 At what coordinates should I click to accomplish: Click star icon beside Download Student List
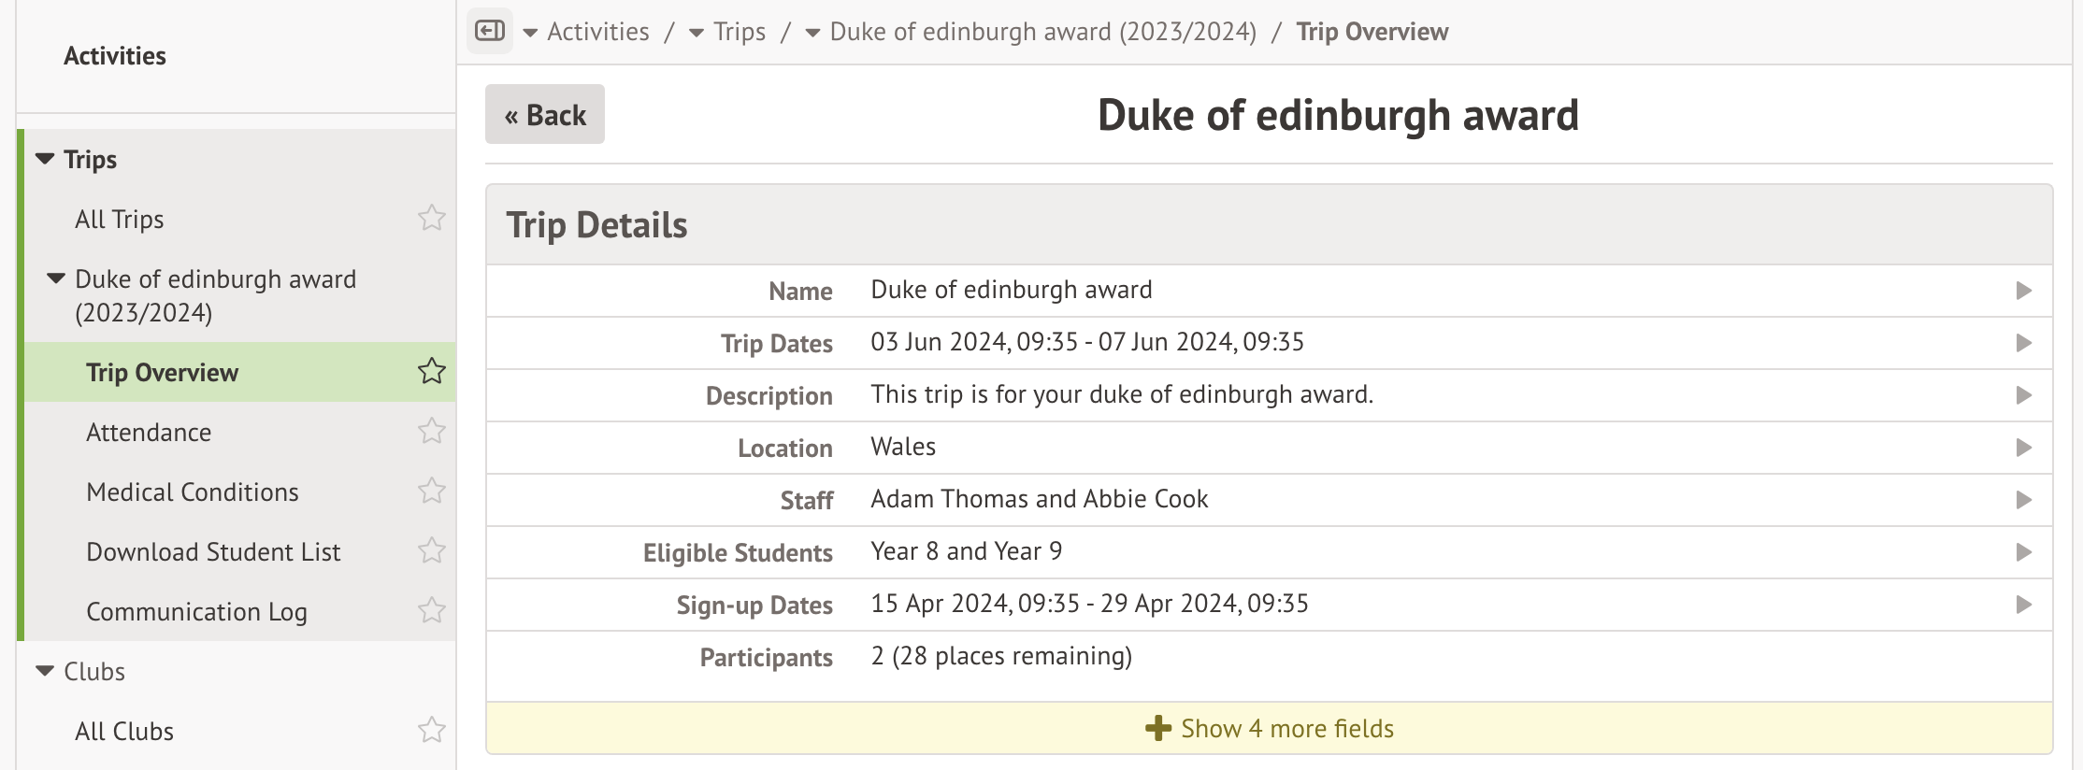coord(431,551)
